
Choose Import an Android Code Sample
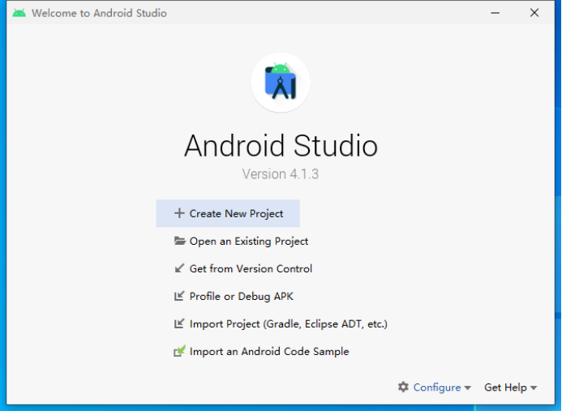click(261, 352)
